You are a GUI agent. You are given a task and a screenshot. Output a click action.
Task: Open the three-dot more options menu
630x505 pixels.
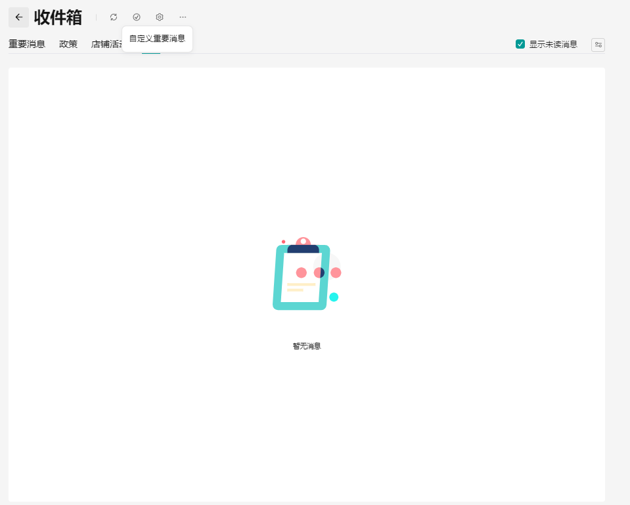183,17
